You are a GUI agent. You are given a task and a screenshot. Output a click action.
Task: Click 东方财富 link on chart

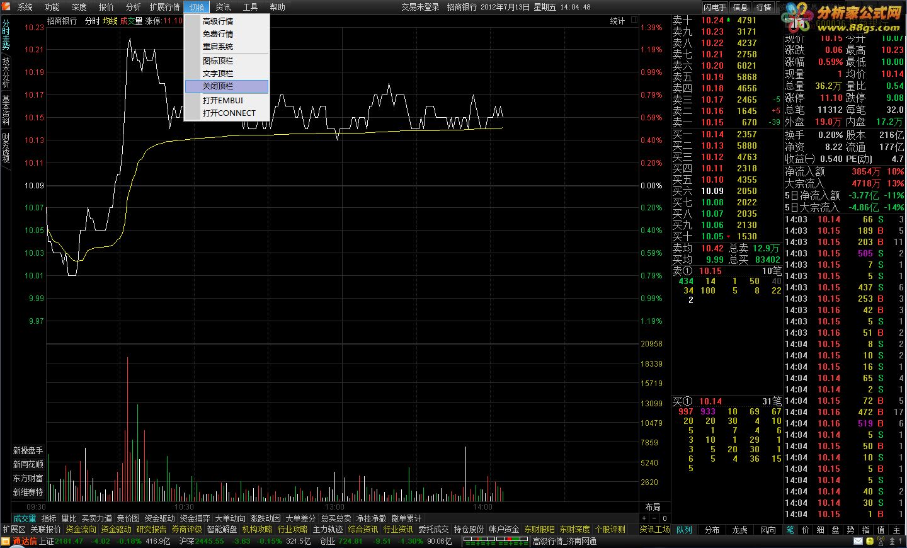[x=28, y=479]
